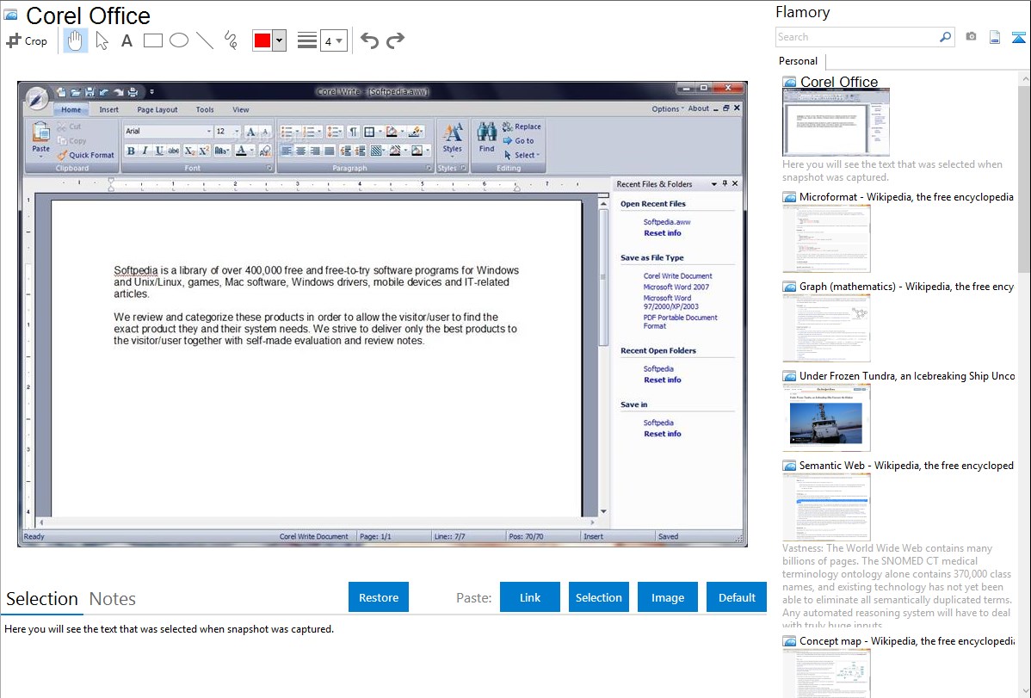
Task: Select the ellipse drawing tool
Action: pos(179,40)
